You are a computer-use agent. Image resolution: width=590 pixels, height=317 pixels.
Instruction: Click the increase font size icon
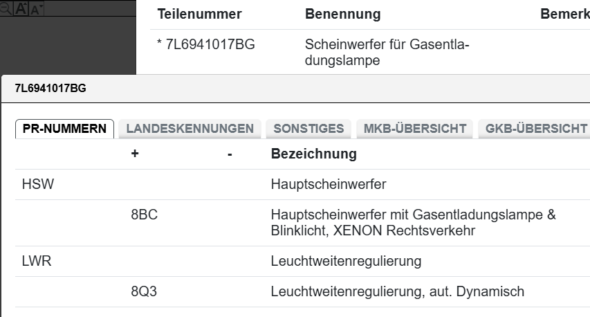pos(21,8)
